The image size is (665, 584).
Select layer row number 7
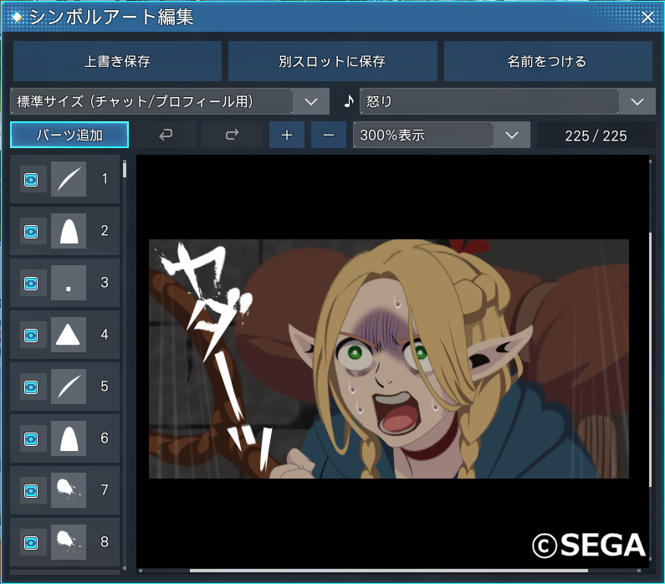65,490
